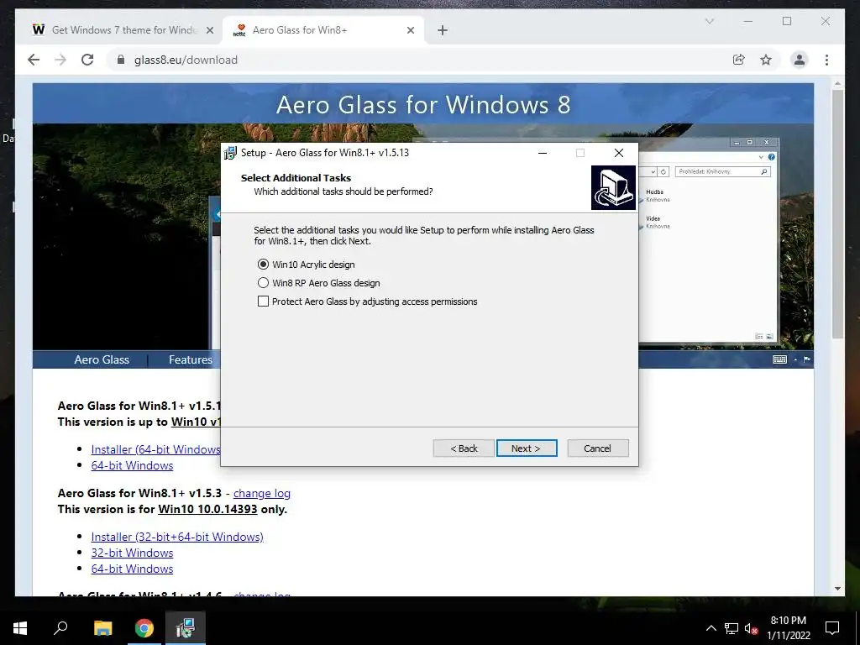Click the site lock icon
Screen dimensions: 860x645
[x=121, y=60]
